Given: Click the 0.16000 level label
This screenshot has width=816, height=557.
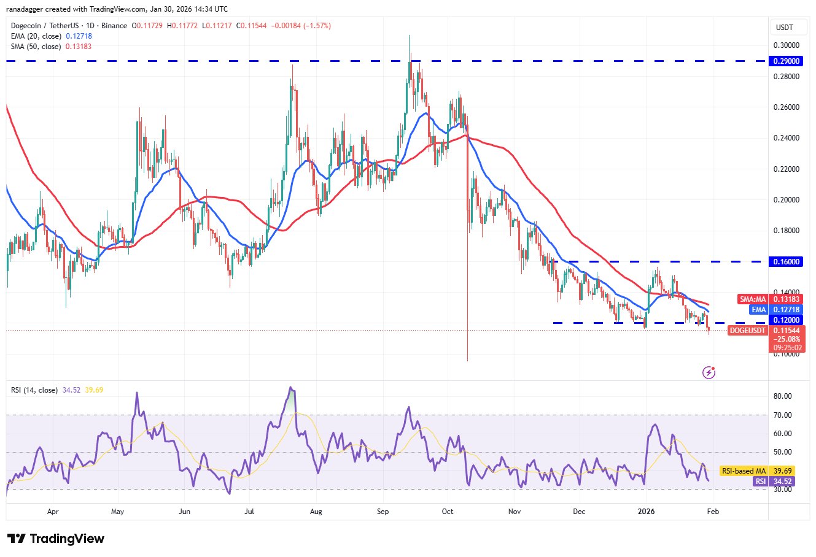Looking at the screenshot, I should 785,262.
